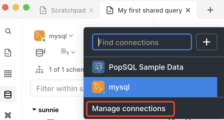Select the database schema icon in sidebar
The height and width of the screenshot is (120, 224).
(8, 94)
